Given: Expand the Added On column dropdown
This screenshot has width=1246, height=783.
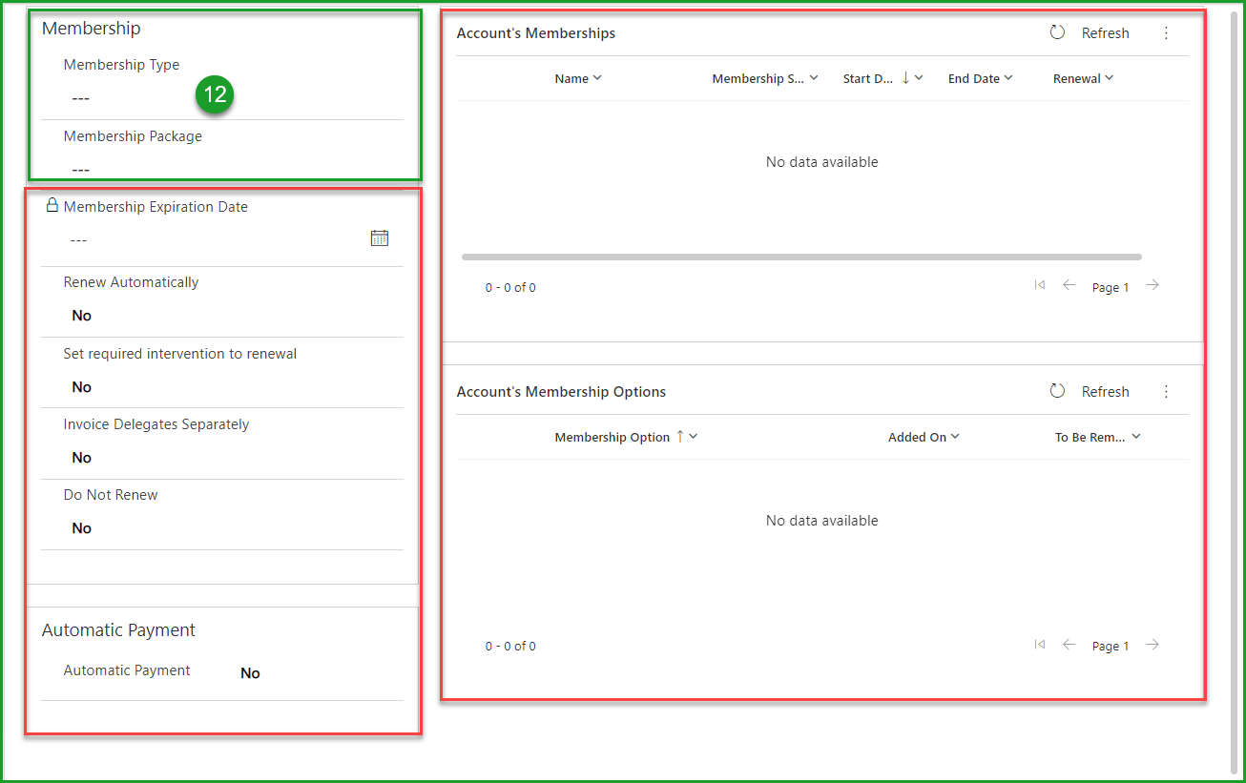Looking at the screenshot, I should pos(924,437).
